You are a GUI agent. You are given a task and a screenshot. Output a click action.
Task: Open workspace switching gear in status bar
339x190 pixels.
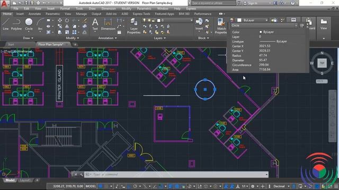click(253, 186)
